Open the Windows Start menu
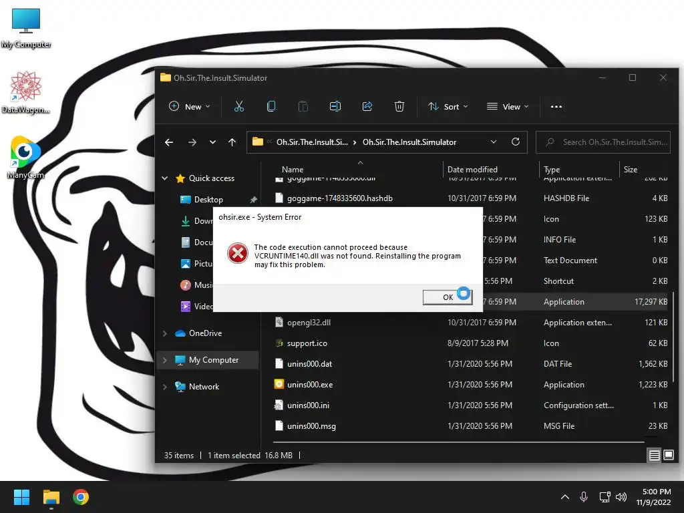The image size is (684, 513). (x=21, y=497)
